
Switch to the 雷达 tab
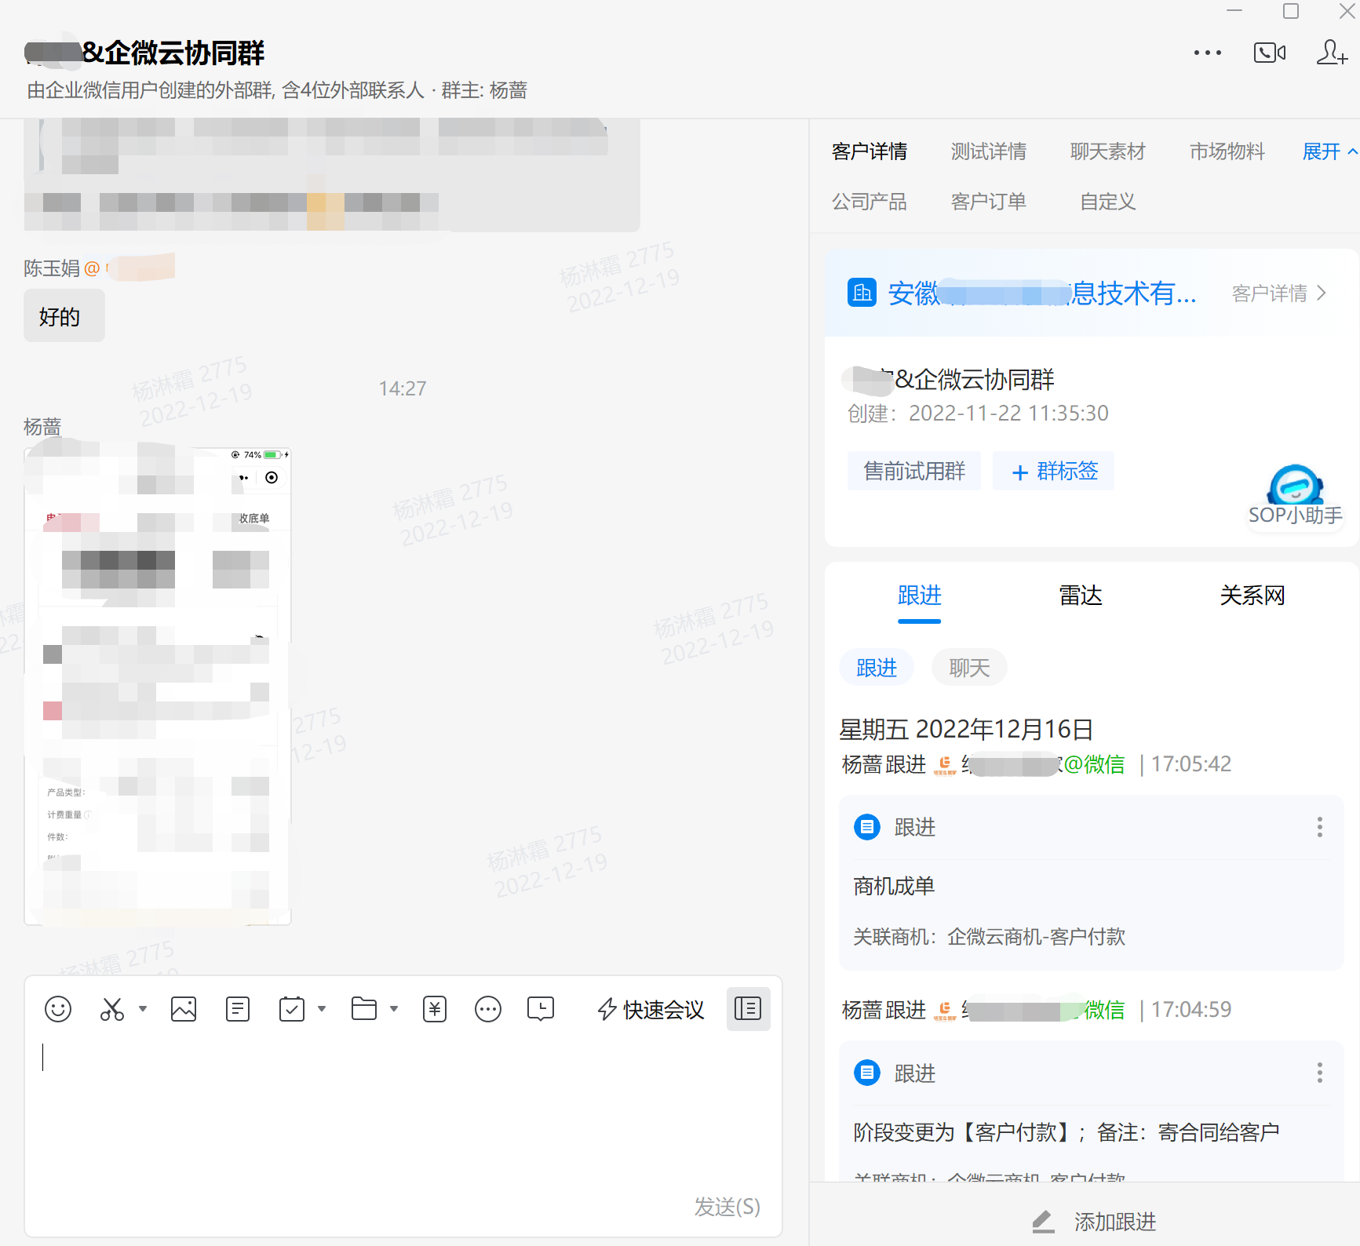click(1081, 596)
